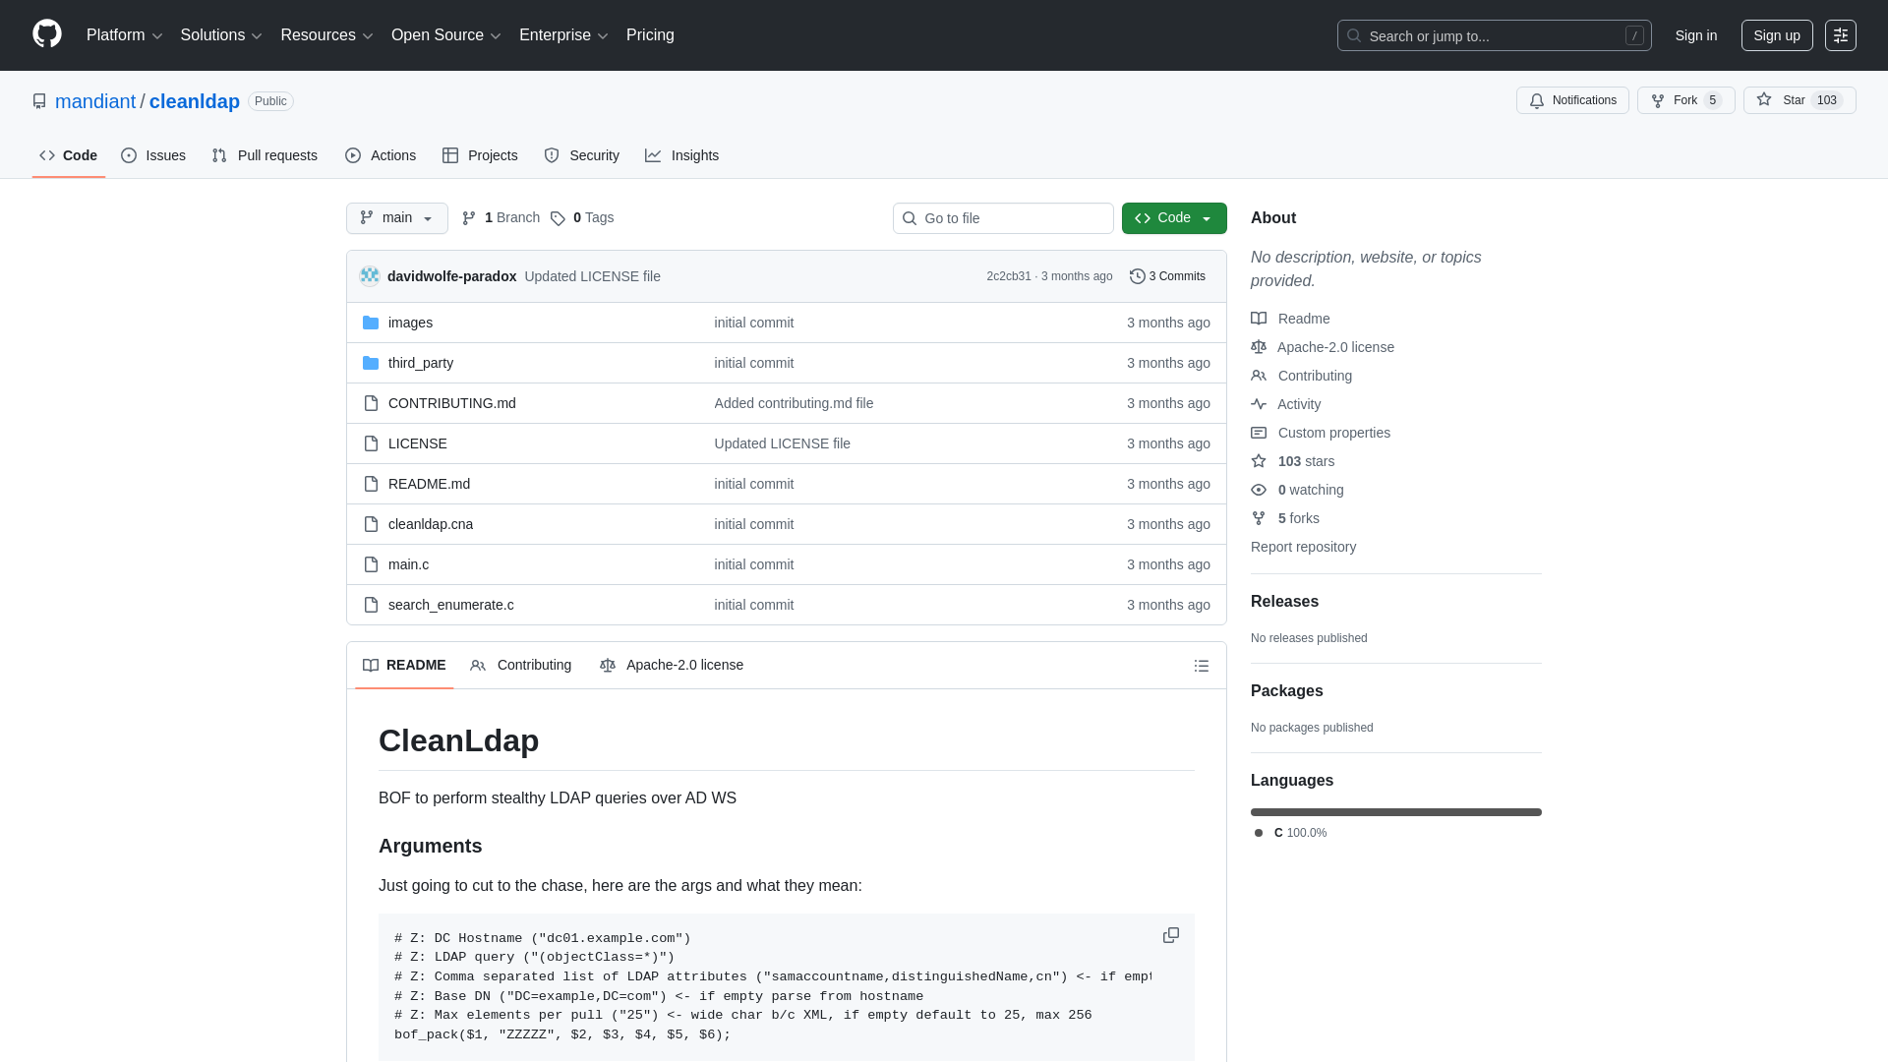Open the Security tab

582,155
